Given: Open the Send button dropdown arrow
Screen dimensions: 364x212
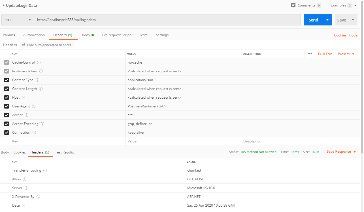Looking at the screenshot, I should pos(327,20).
